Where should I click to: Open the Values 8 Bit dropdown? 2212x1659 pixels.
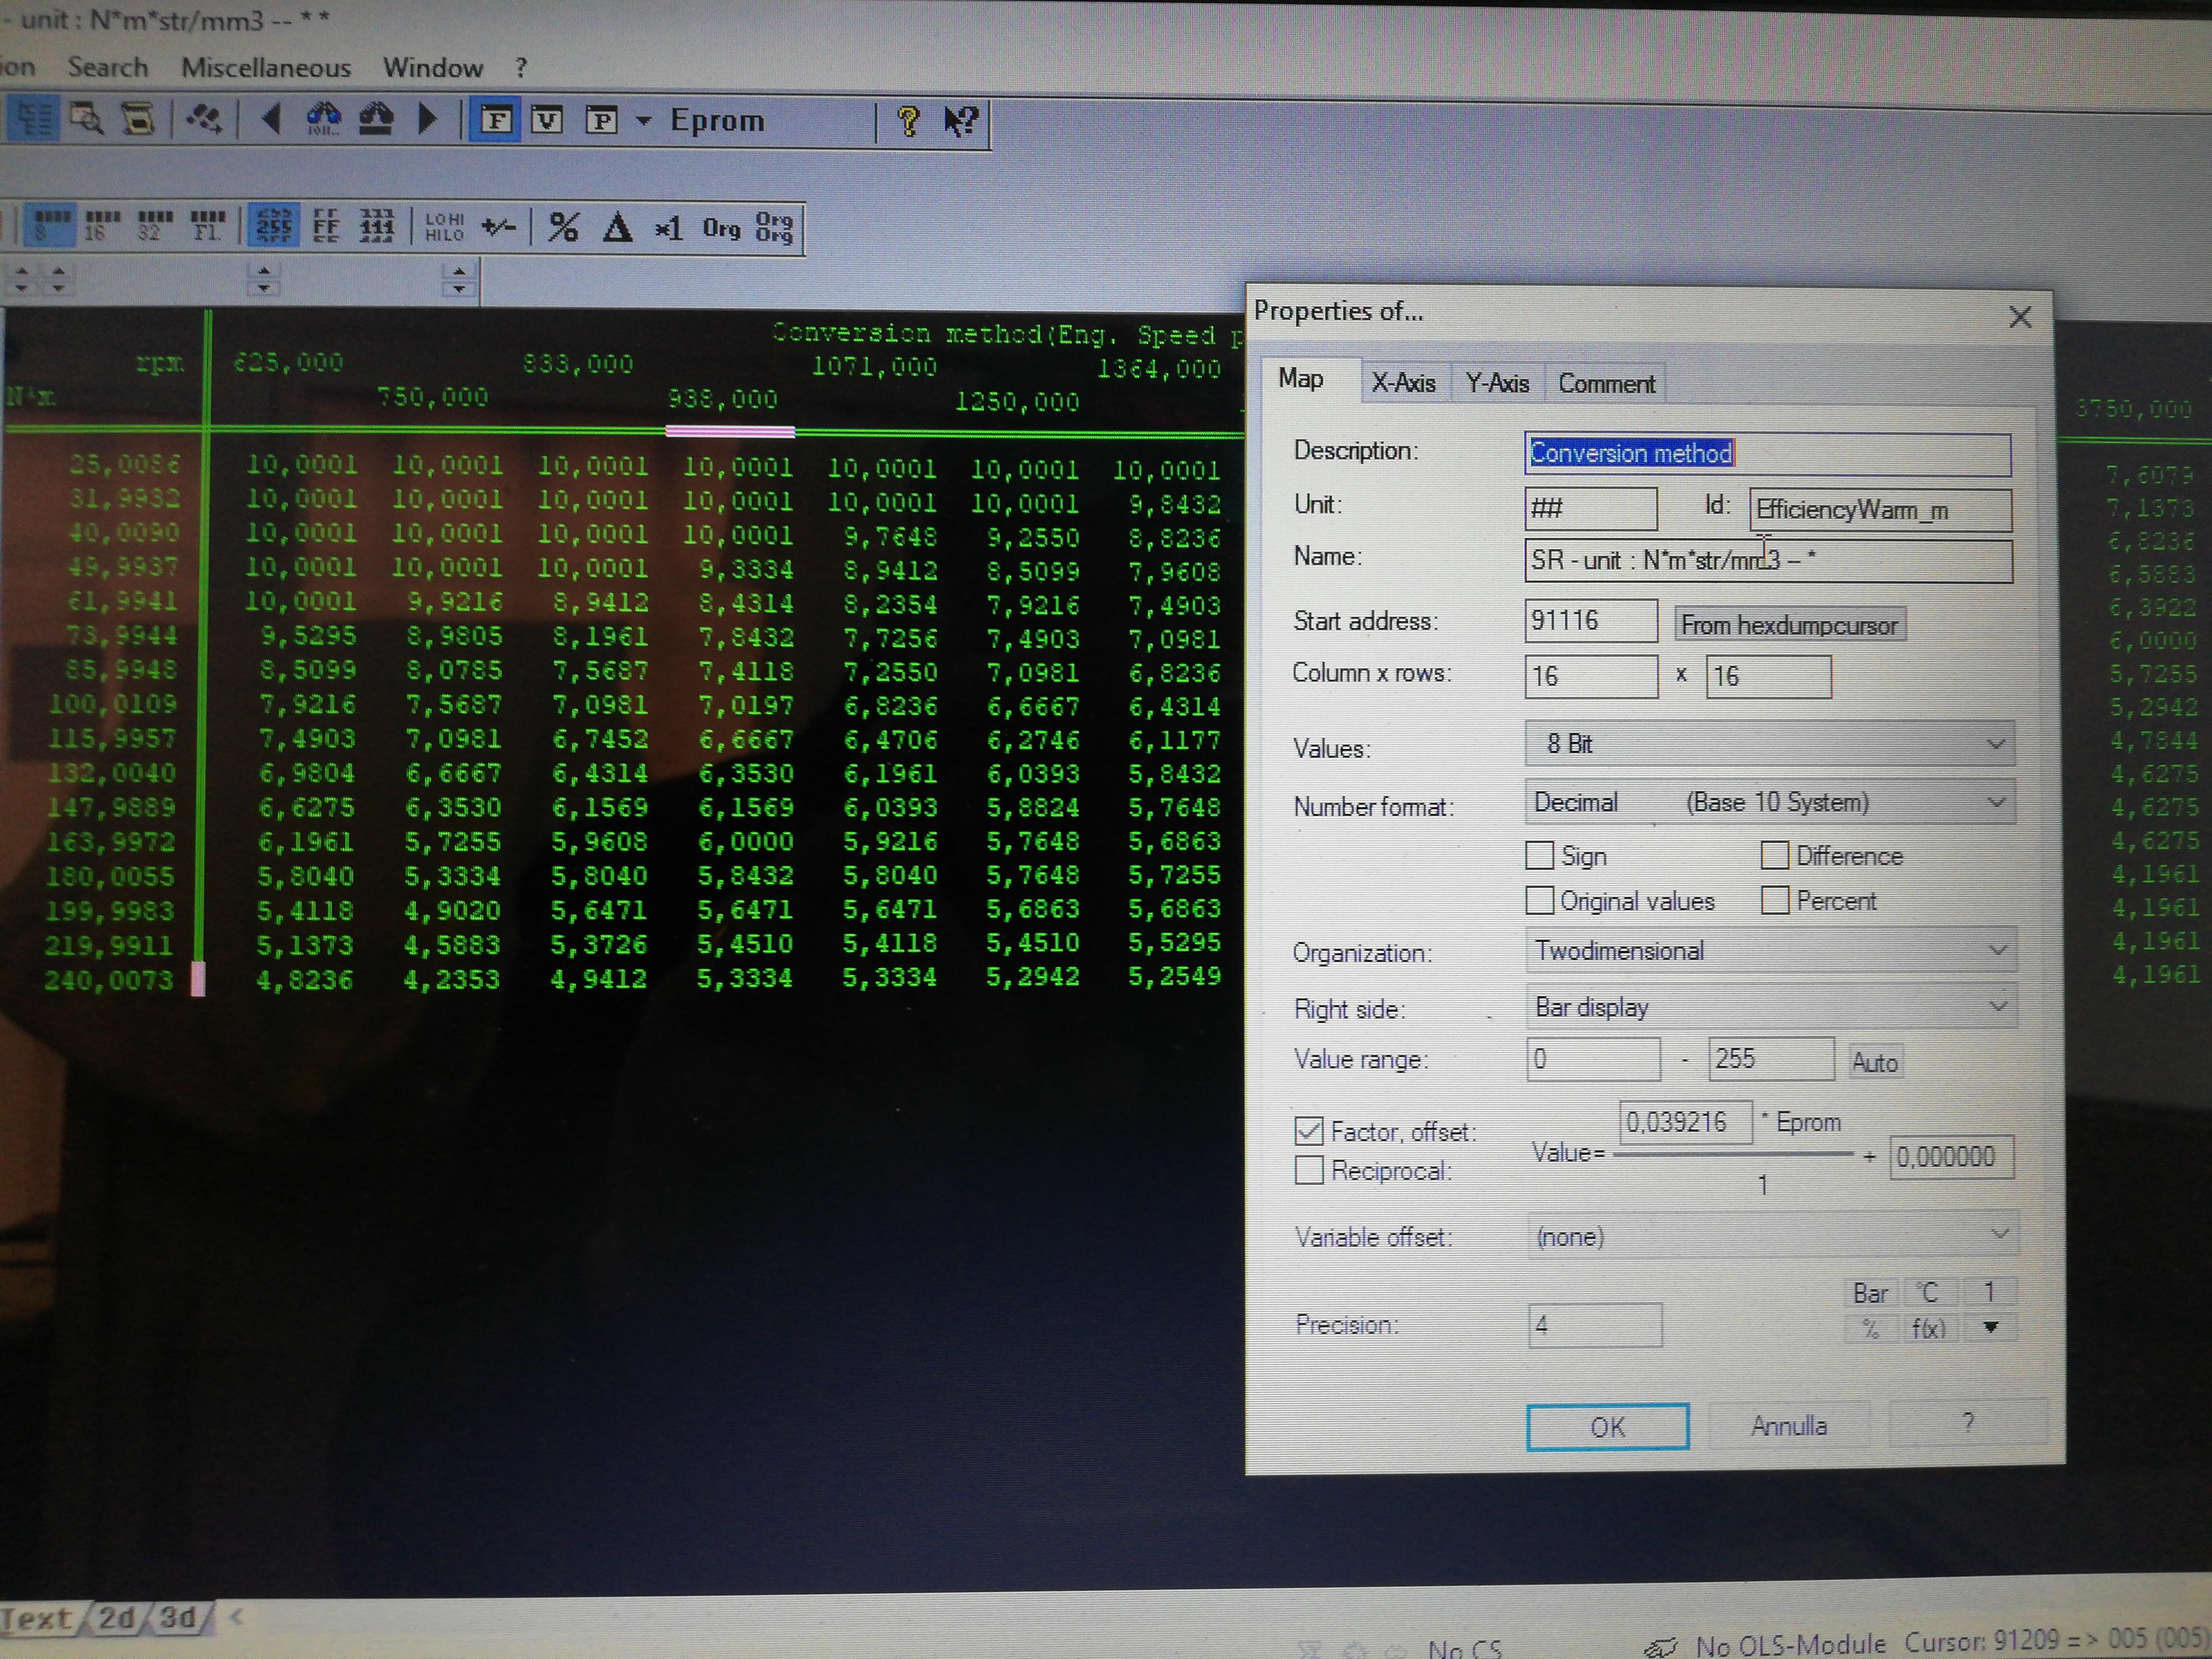coord(1769,744)
